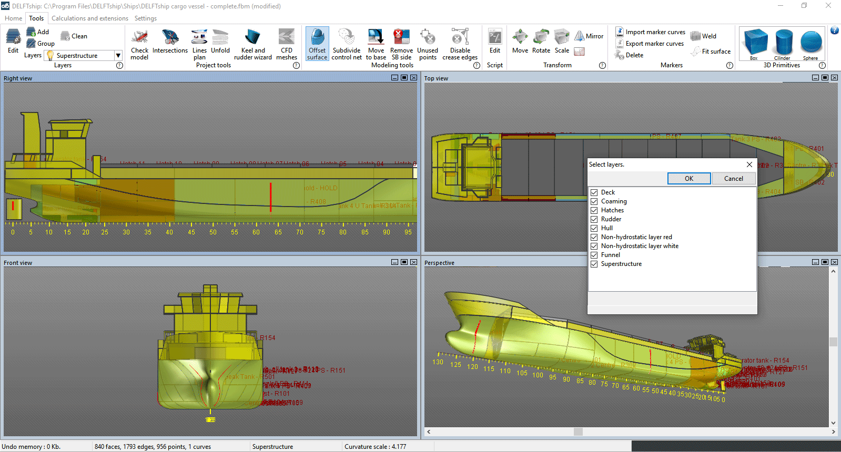Viewport: 841px width, 452px height.
Task: Expand the Project tools group options
Action: [x=296, y=66]
